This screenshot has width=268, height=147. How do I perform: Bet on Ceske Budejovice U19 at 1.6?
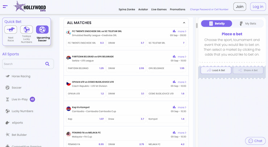pos(166,94)
